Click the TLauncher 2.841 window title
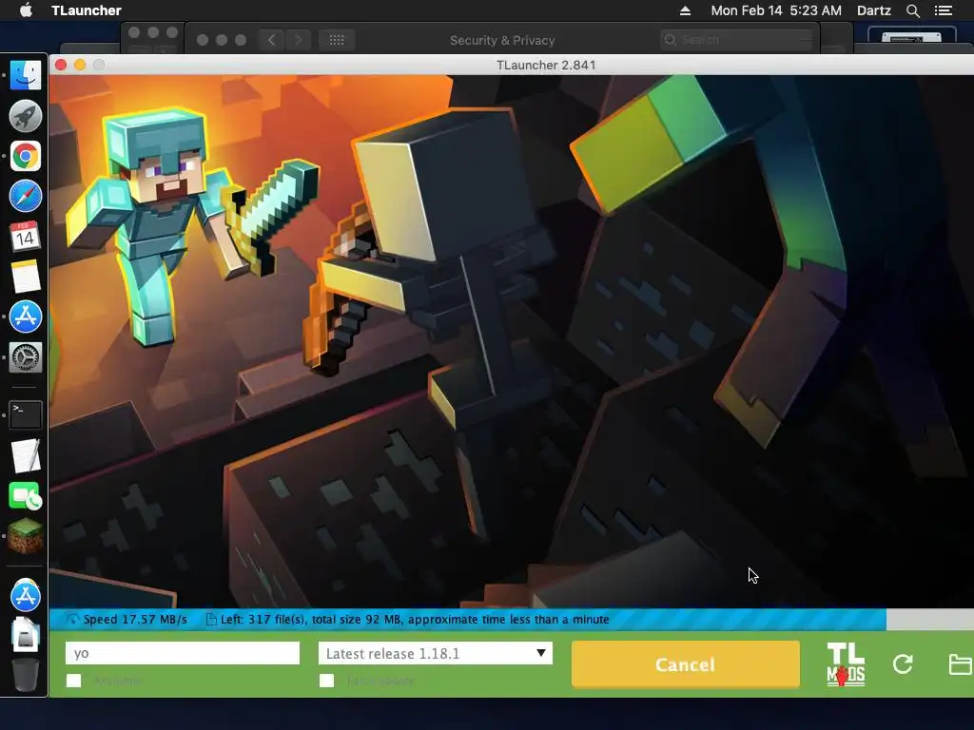 (546, 66)
